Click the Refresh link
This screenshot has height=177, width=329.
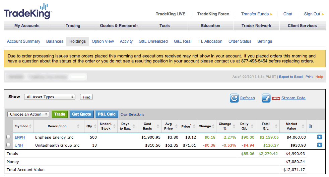[248, 98]
